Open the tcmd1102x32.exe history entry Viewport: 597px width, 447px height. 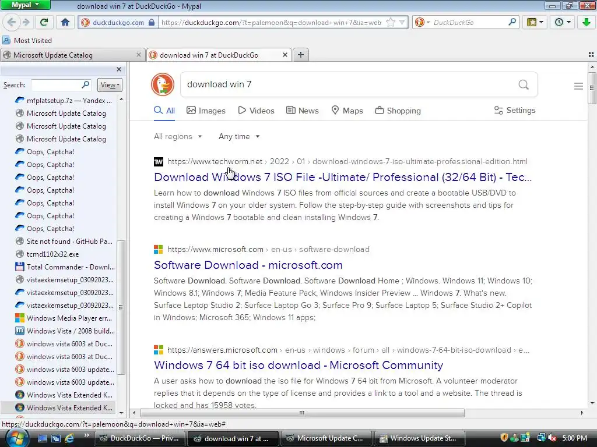click(x=48, y=254)
